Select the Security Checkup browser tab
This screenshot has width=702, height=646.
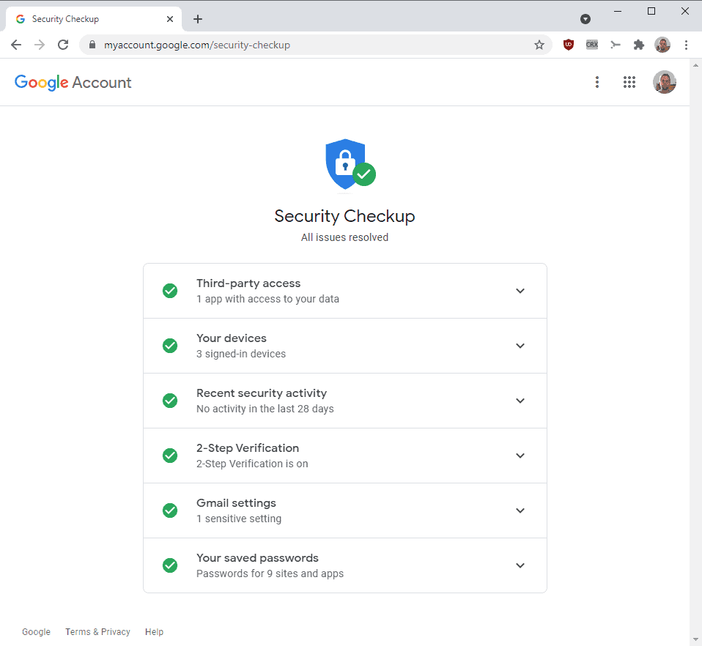pos(88,18)
